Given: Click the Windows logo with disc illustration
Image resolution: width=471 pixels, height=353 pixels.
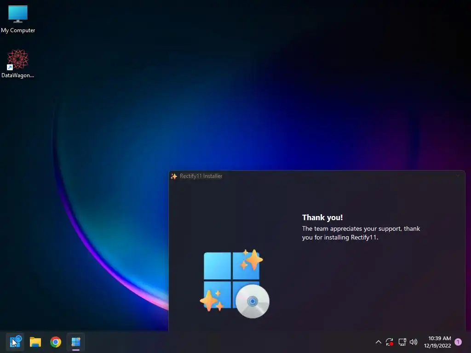Looking at the screenshot, I should (x=235, y=283).
